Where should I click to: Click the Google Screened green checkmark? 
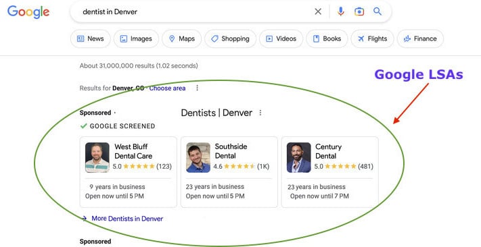pyautogui.click(x=83, y=126)
